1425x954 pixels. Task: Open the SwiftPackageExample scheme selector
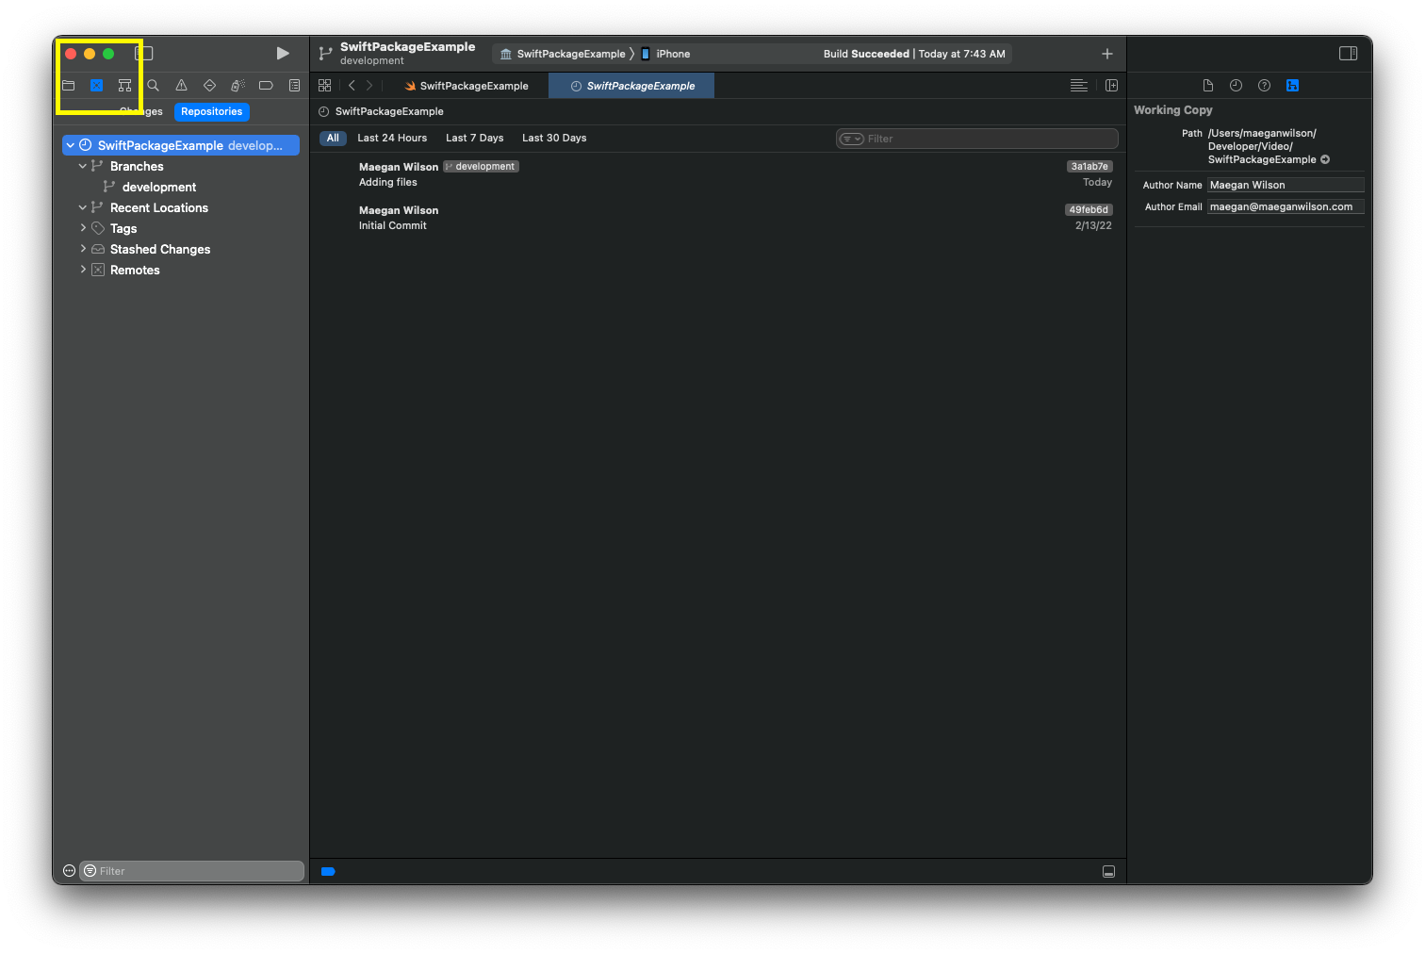563,54
